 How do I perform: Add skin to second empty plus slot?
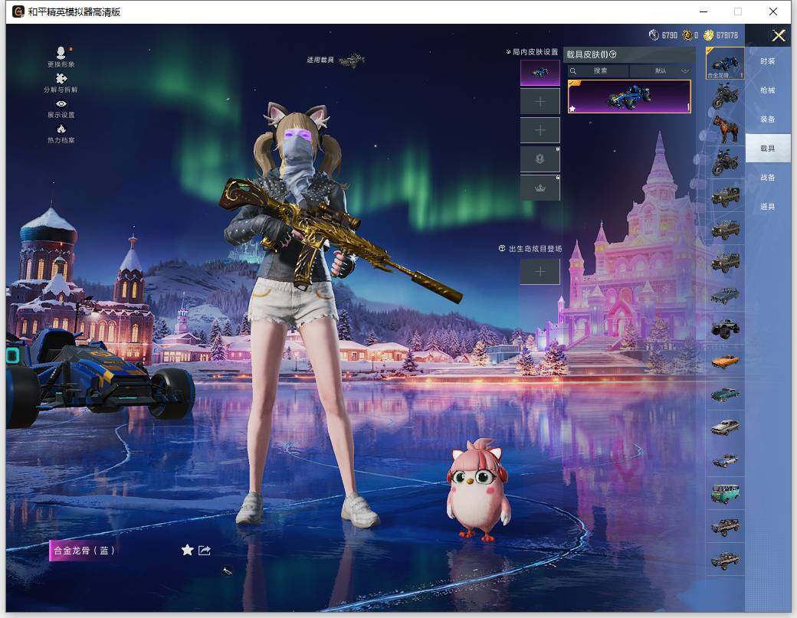coord(540,130)
